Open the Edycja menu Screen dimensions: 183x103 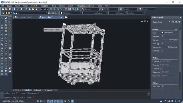[x=10, y=6]
